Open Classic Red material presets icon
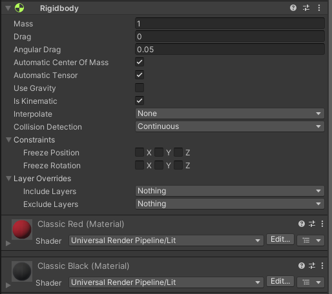 click(312, 224)
